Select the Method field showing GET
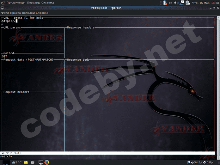The image size is (220, 165). [32, 56]
